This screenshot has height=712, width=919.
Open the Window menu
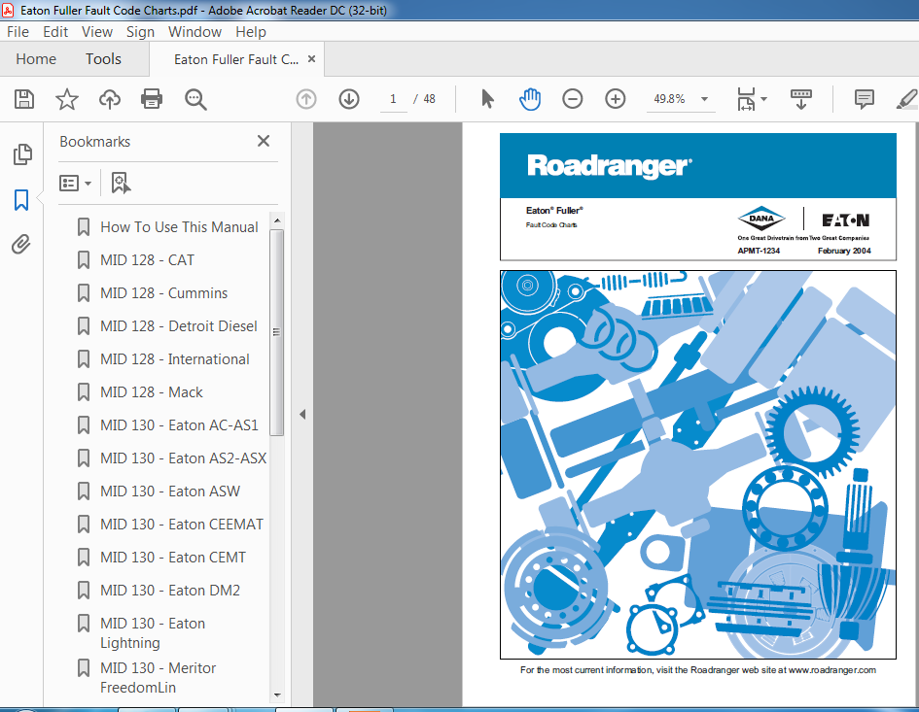point(195,32)
